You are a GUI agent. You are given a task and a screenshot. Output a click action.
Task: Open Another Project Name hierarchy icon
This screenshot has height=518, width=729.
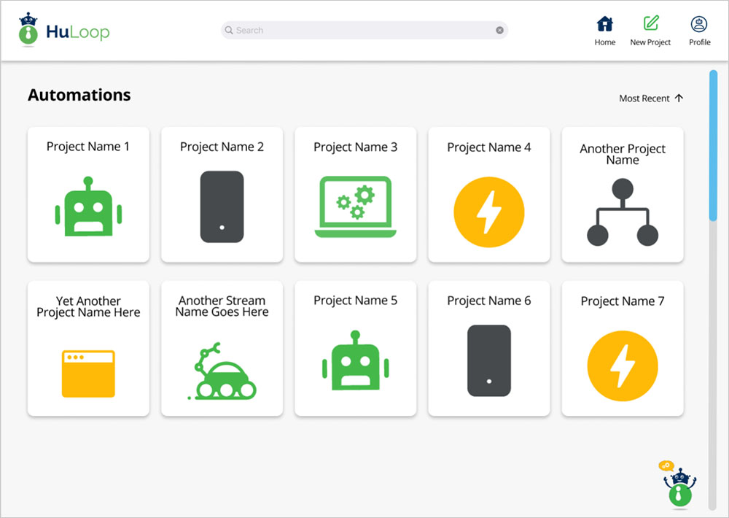click(x=623, y=212)
